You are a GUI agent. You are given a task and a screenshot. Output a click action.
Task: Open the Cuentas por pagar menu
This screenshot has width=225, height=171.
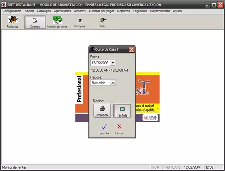tap(101, 11)
